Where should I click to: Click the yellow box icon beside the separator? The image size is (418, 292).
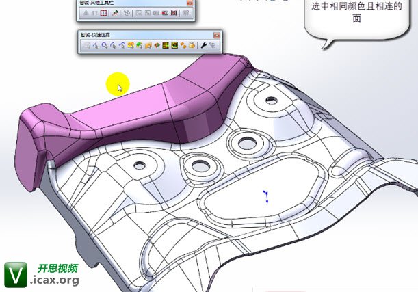pos(192,45)
